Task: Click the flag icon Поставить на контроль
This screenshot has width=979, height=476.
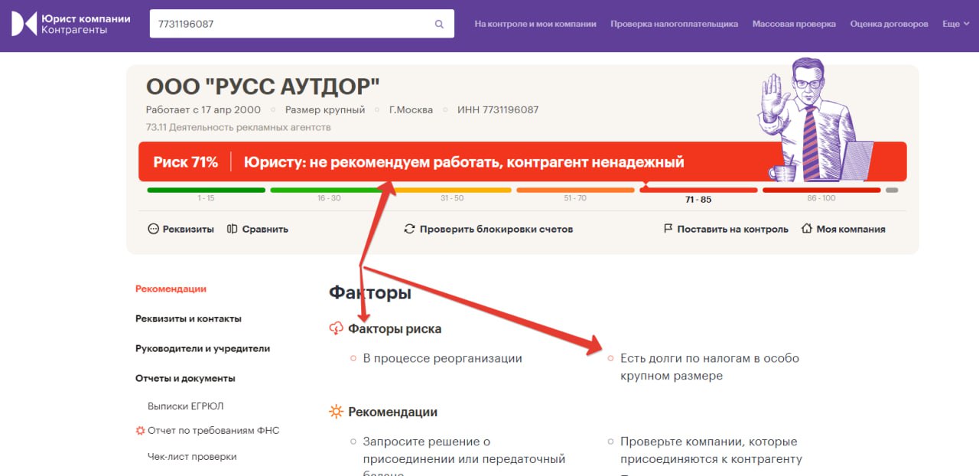Action: coord(668,229)
